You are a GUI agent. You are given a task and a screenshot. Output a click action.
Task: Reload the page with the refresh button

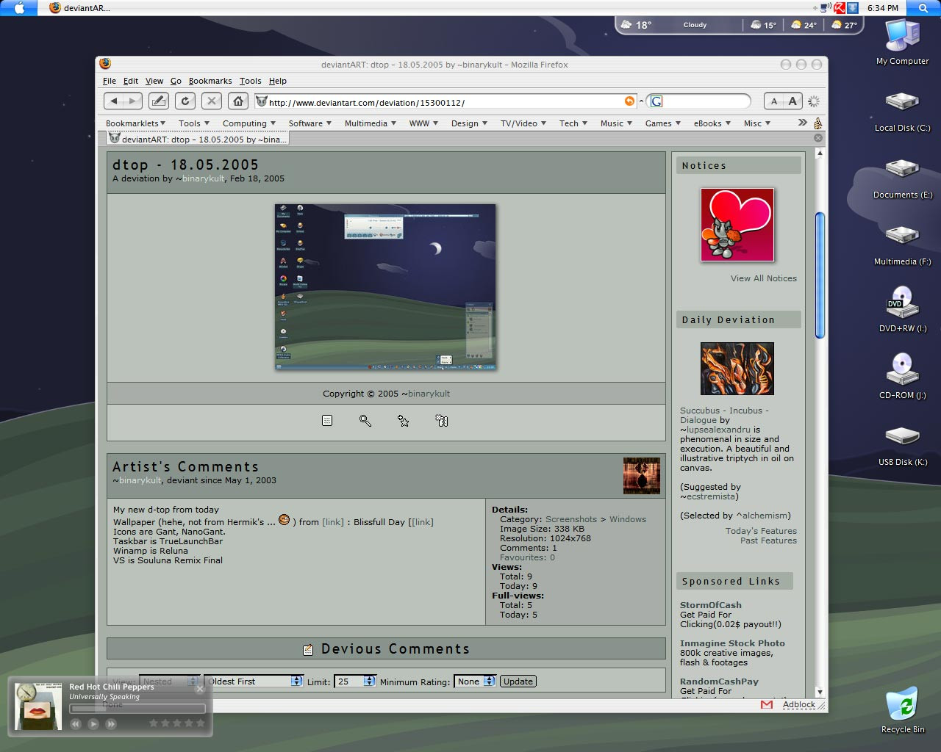[x=185, y=101]
